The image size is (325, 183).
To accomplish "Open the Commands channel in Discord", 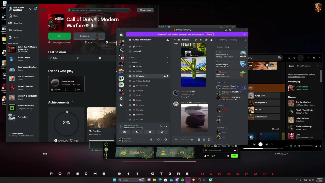I will 149,86.
